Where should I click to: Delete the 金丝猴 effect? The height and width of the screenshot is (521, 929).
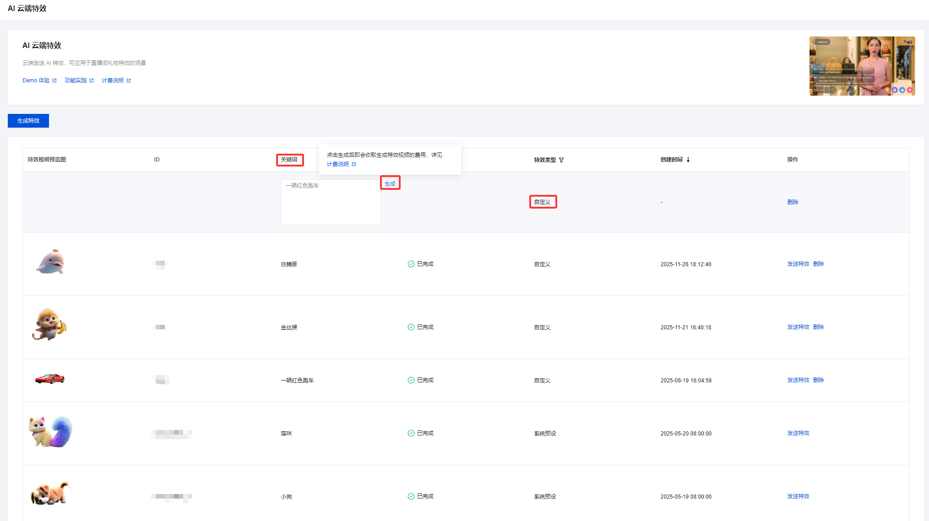coord(818,327)
